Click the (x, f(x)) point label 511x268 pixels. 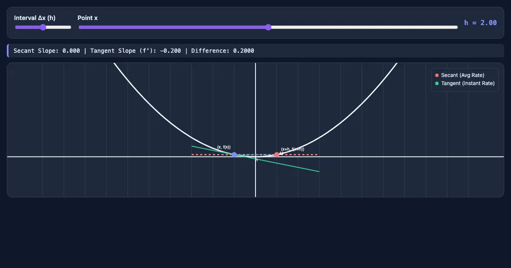point(224,147)
